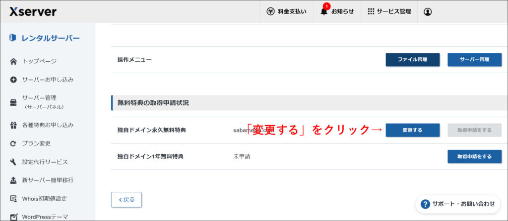Click the support question mark icon
This screenshot has width=508, height=221.
click(425, 204)
